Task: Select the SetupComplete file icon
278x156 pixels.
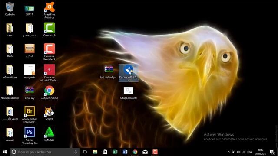Action: point(129,93)
